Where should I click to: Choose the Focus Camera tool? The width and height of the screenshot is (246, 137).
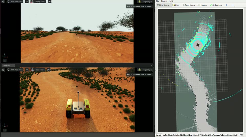(x=189, y=5)
